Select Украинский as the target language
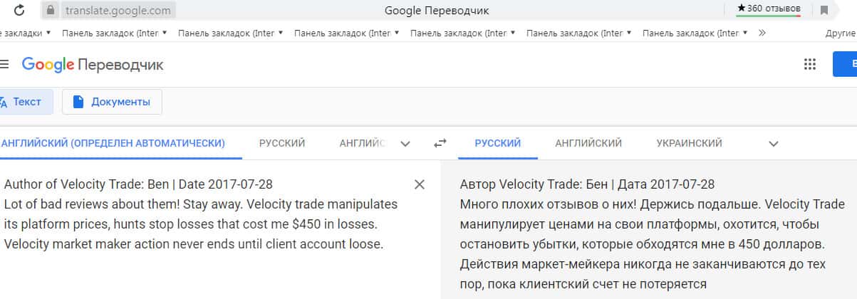The height and width of the screenshot is (299, 857). (689, 143)
